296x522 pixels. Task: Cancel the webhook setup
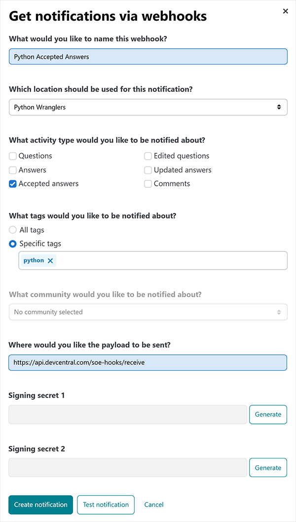pyautogui.click(x=154, y=505)
